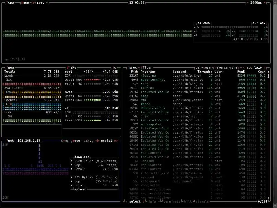
Task: Select the WebExtensions process row
Action: click(196, 108)
